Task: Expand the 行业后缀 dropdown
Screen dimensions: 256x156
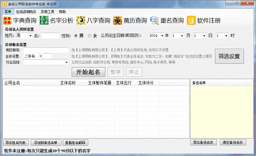Action: (66, 62)
